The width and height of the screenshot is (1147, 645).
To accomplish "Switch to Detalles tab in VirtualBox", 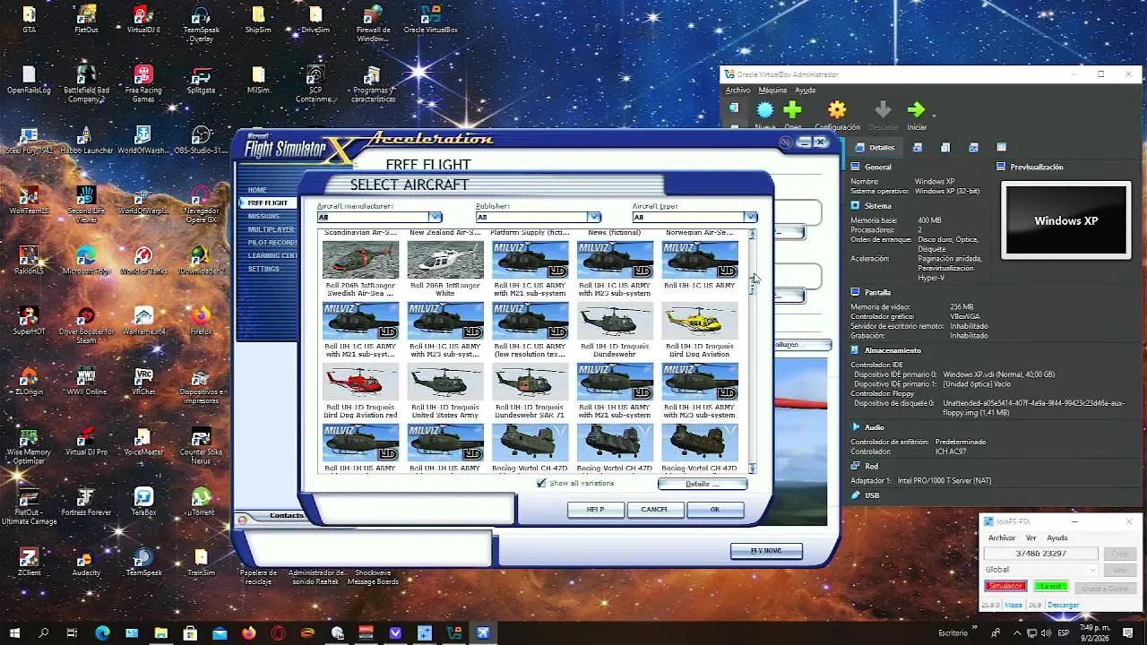I will pyautogui.click(x=875, y=148).
